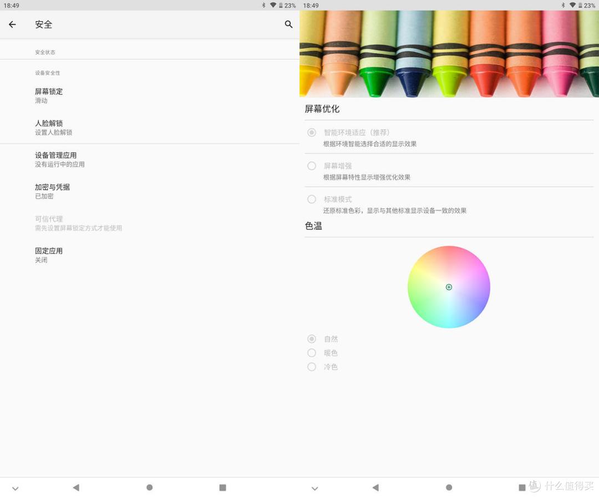Tap the 安全 page title

point(44,24)
